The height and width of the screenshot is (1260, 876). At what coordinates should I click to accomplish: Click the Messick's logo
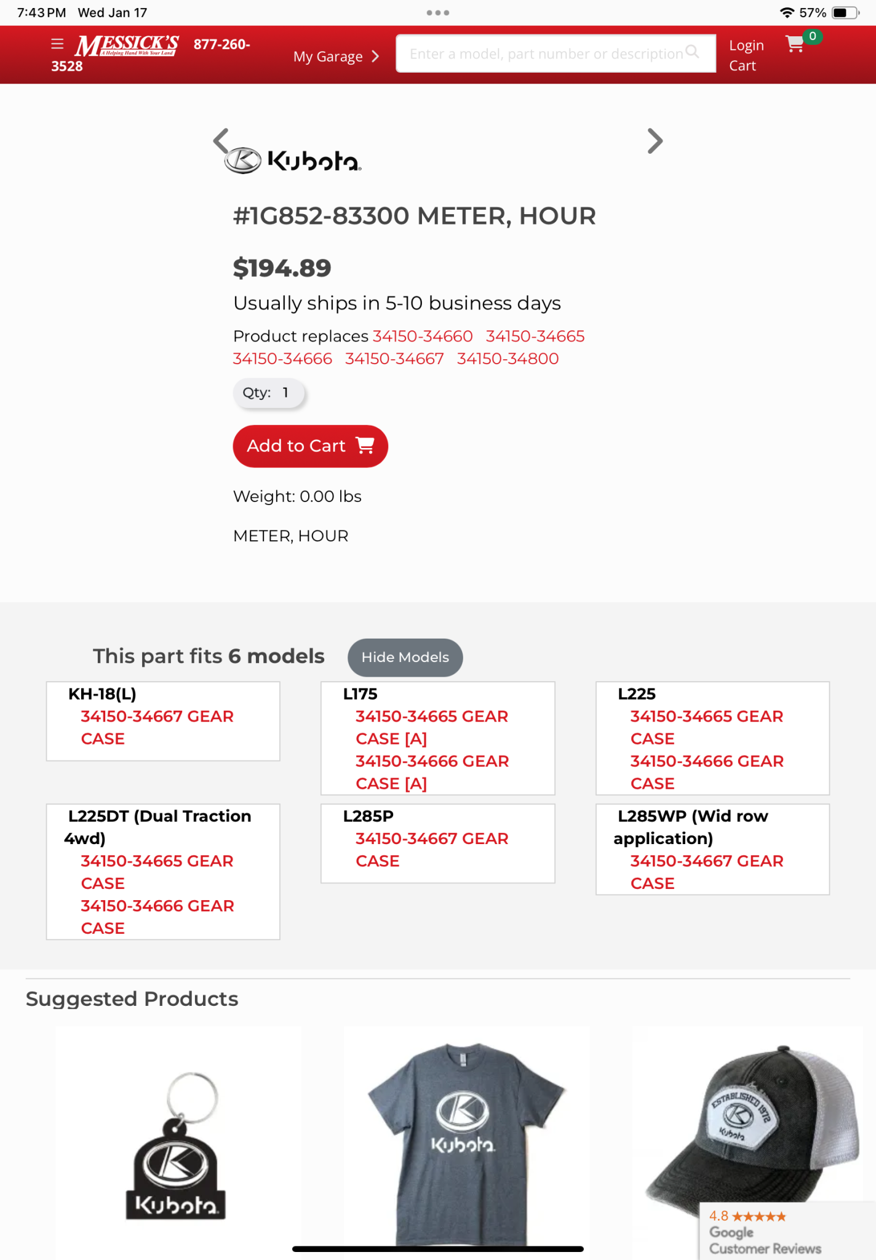(x=127, y=46)
